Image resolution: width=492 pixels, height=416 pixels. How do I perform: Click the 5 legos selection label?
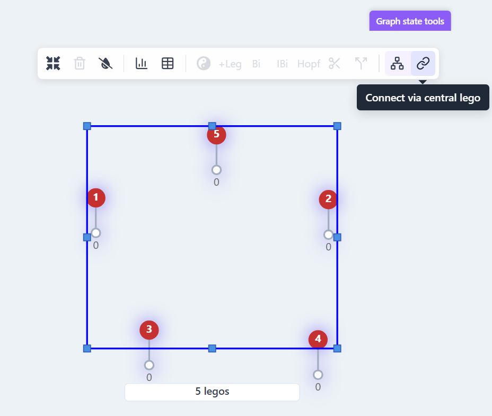[212, 392]
